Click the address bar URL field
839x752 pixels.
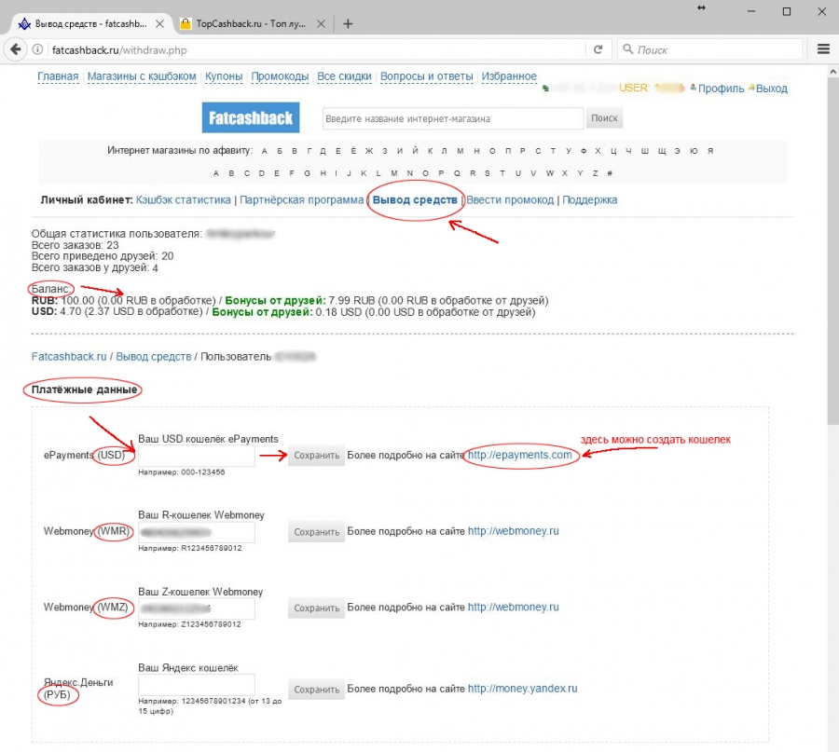[316, 49]
